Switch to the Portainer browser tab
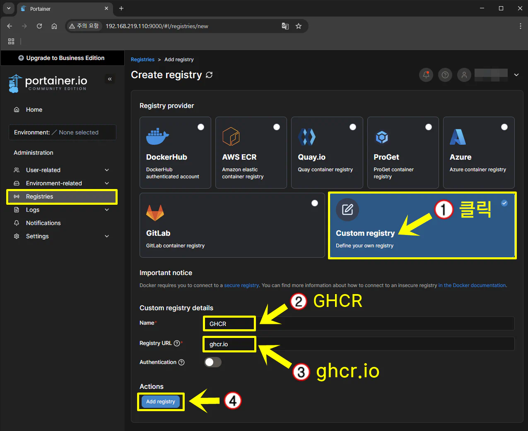The width and height of the screenshot is (528, 431). coord(64,9)
